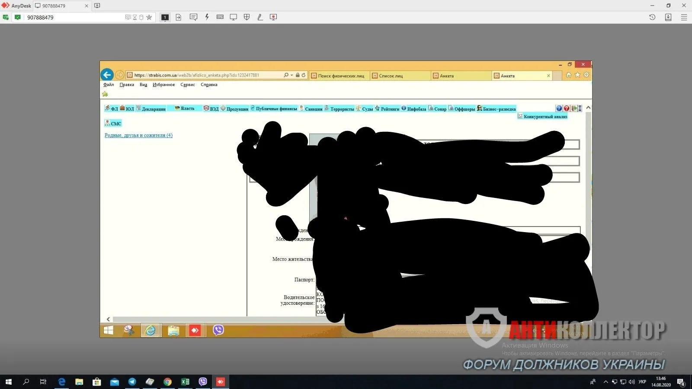Open the Избранное menu in browser
692x389 pixels.
pyautogui.click(x=163, y=85)
